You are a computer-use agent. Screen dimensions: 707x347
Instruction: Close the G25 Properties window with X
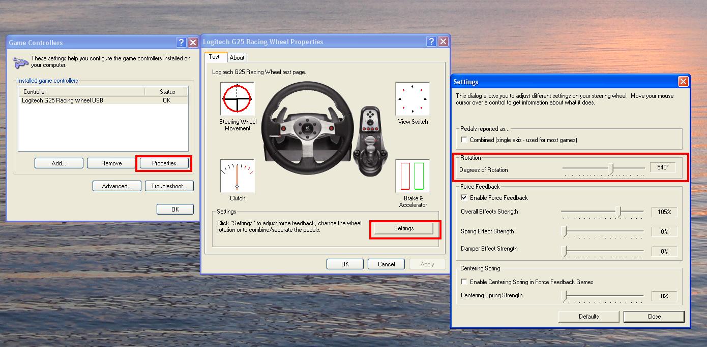[443, 42]
